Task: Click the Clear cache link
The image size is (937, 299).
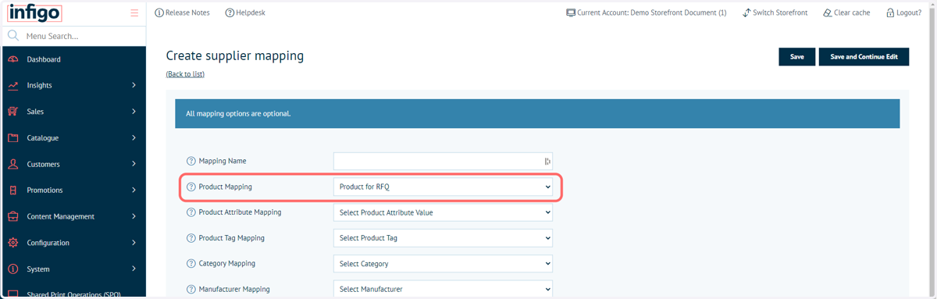Action: (x=852, y=12)
